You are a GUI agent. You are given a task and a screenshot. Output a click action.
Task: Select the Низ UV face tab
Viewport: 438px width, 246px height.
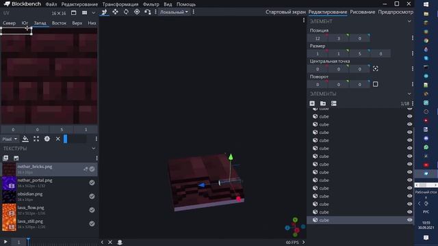(x=92, y=23)
